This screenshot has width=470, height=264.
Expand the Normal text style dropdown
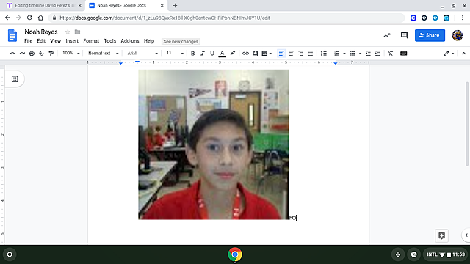pyautogui.click(x=103, y=54)
